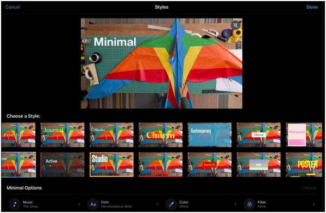326x213 pixels.
Task: Choose the Studio style thumbnail
Action: coord(111,165)
